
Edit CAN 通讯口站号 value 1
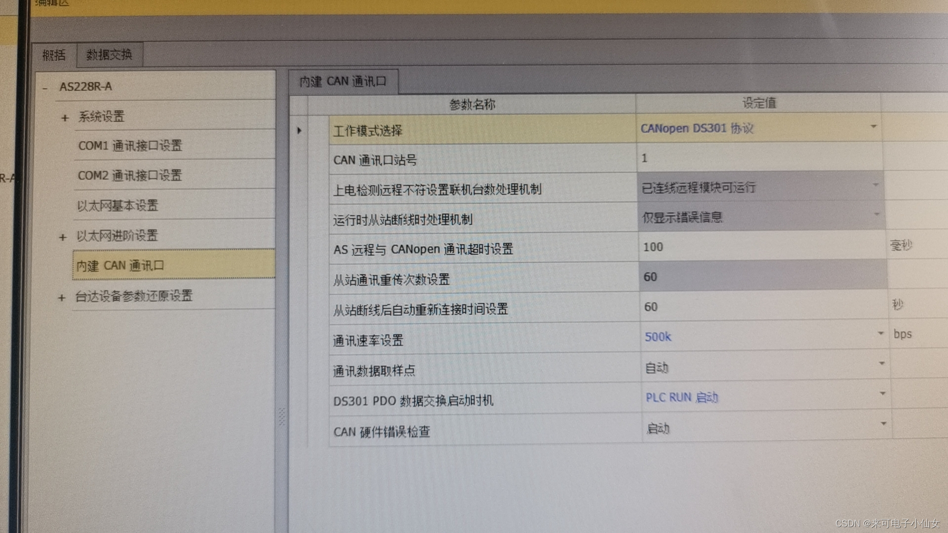(x=759, y=158)
